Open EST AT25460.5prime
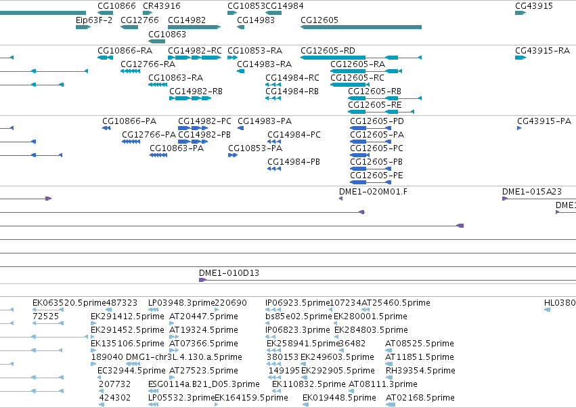This screenshot has height=408, width=576. coord(396,303)
